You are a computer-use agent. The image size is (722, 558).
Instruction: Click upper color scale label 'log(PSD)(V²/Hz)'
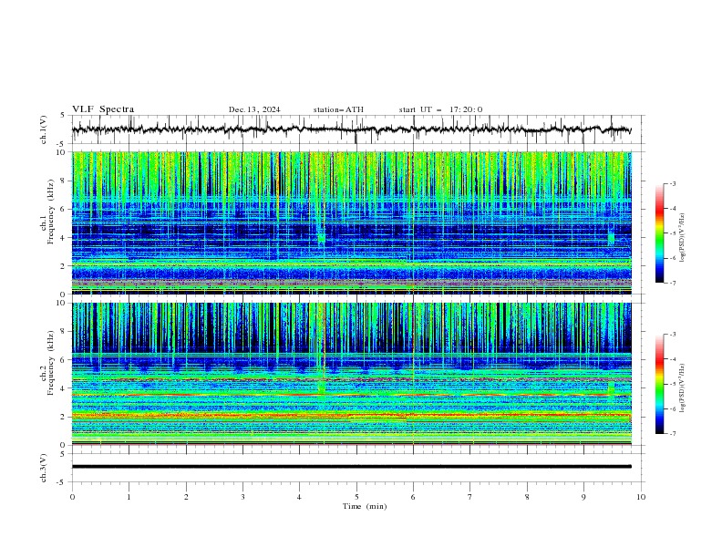683,238
